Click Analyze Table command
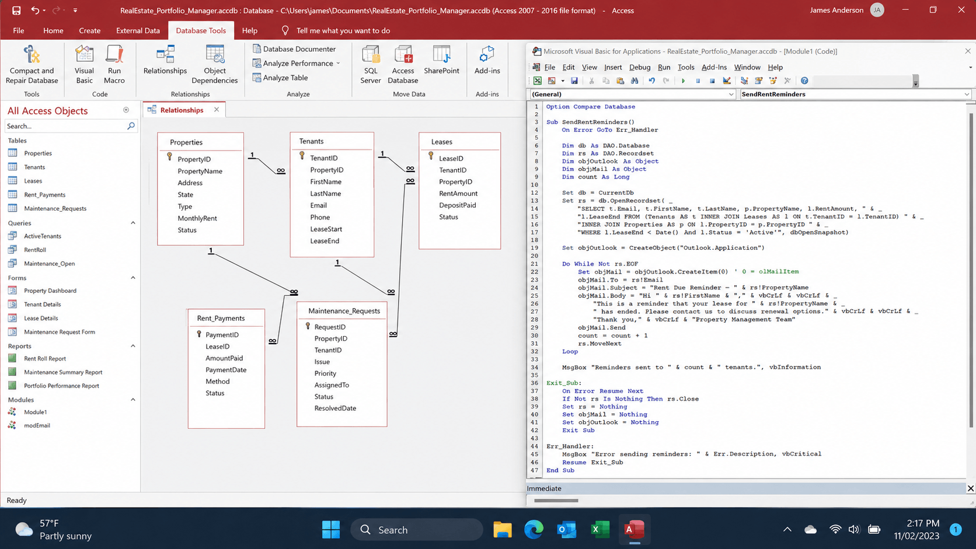The width and height of the screenshot is (976, 549). (280, 78)
